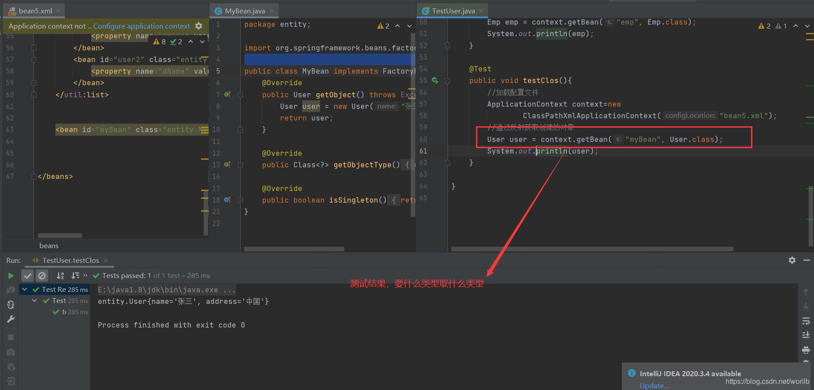
Task: Toggle Sort by Duration in test toolbar
Action: point(75,276)
